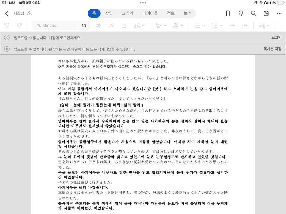This screenshot has height=214, width=286.
Task: Tap the warning triangle next to 시골집
Action: click(29, 13)
